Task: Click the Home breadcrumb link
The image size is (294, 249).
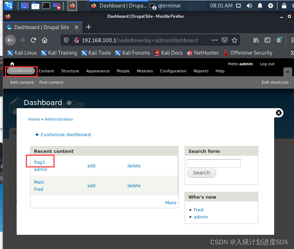Action: pos(34,119)
